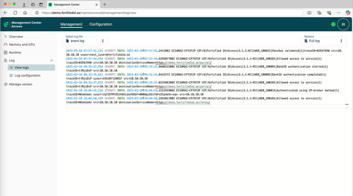Open the Runtime page
The height and width of the screenshot is (196, 353).
pos(15,52)
